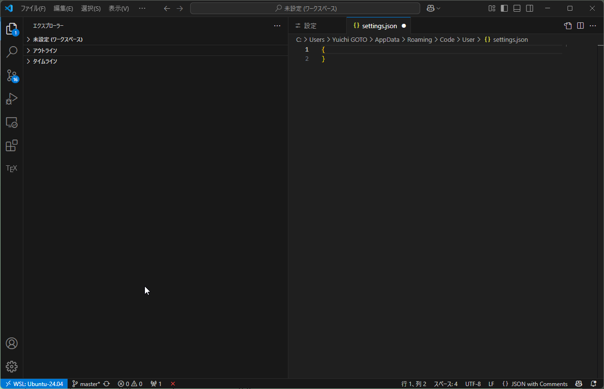Screen dimensions: 604x389
Task: Go forward using the right arrow
Action: [x=180, y=8]
